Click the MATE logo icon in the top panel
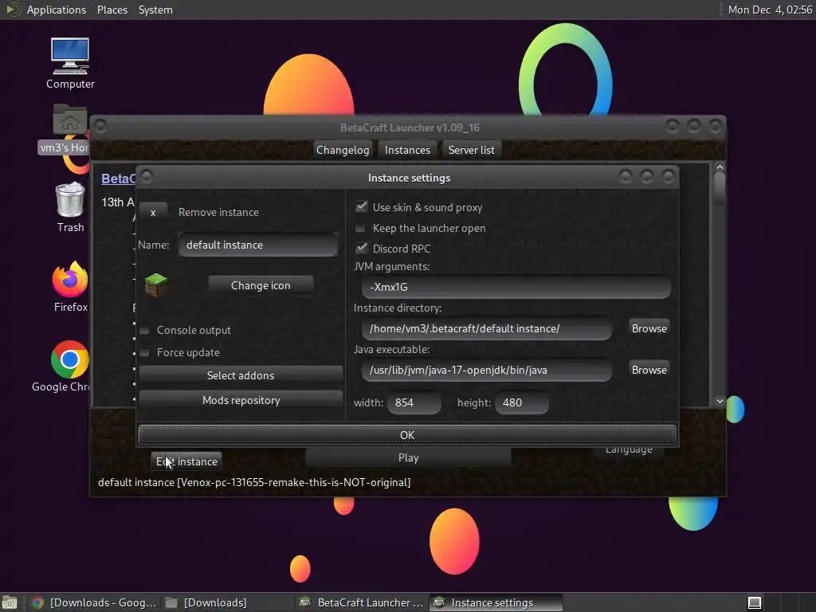This screenshot has height=612, width=816. click(x=13, y=10)
